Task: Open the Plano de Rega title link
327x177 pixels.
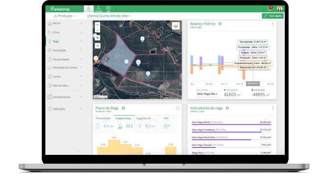Action: pos(107,108)
